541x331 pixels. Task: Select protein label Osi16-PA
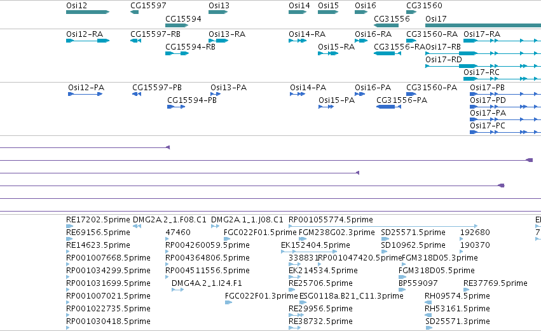(x=373, y=88)
